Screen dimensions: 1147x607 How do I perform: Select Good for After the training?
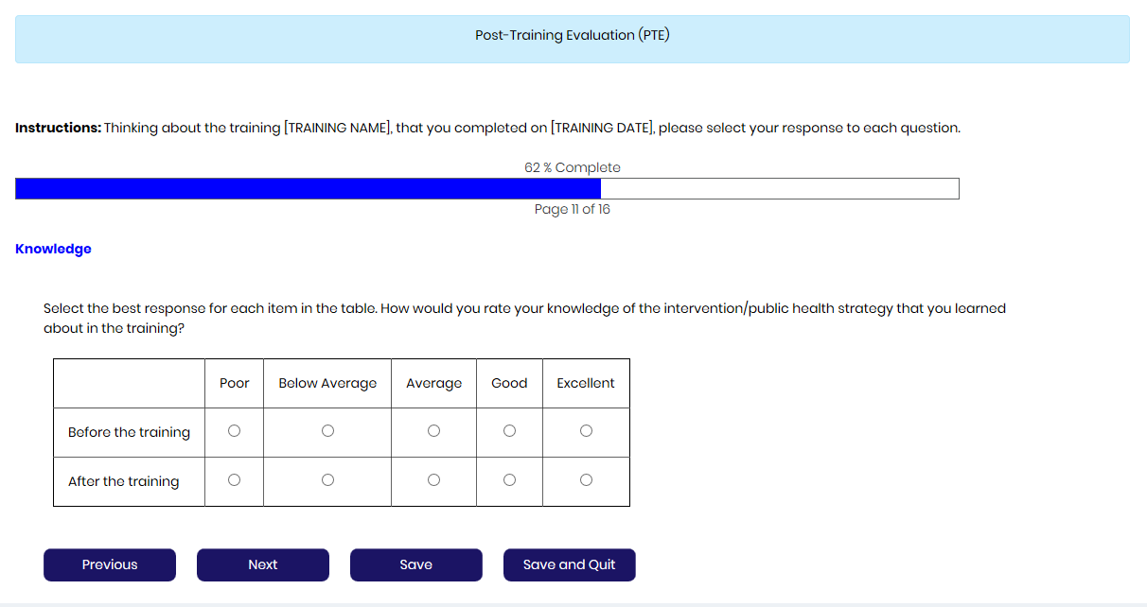coord(509,480)
